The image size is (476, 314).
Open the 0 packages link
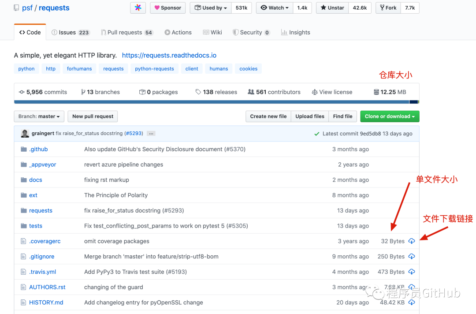159,92
